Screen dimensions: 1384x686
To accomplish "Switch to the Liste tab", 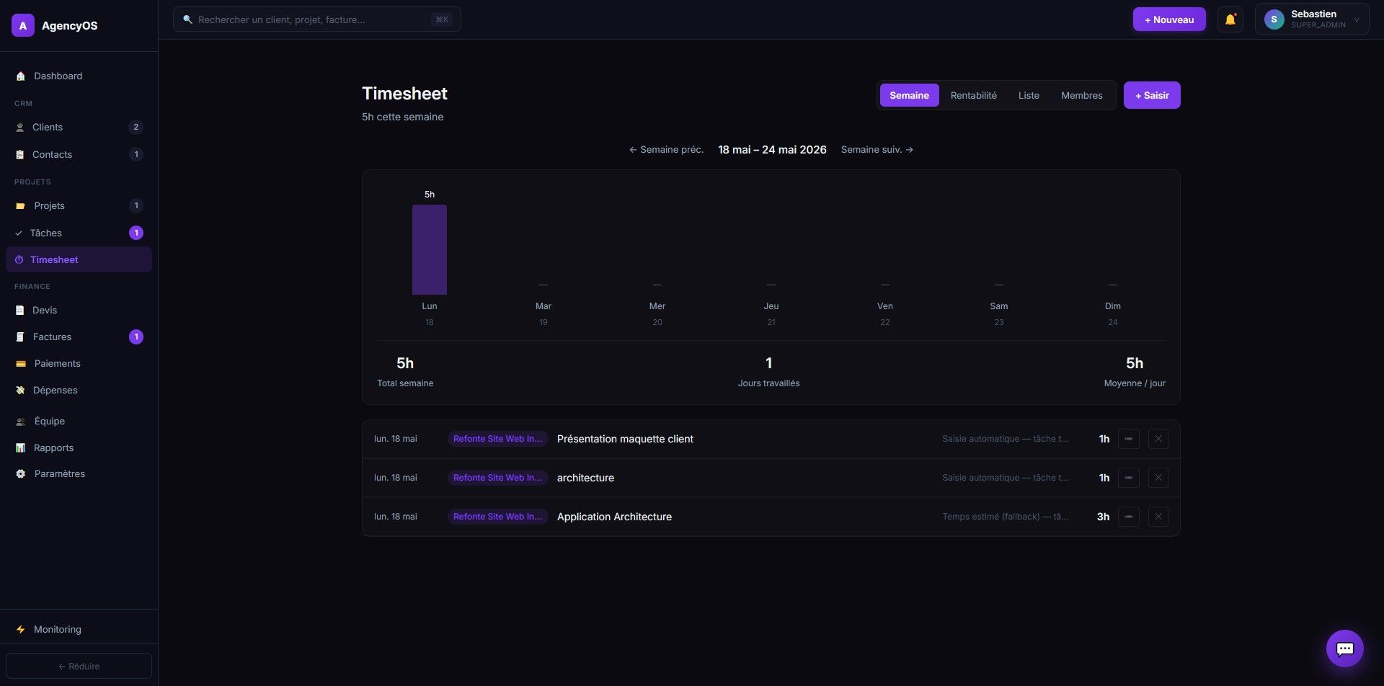I will [x=1029, y=95].
